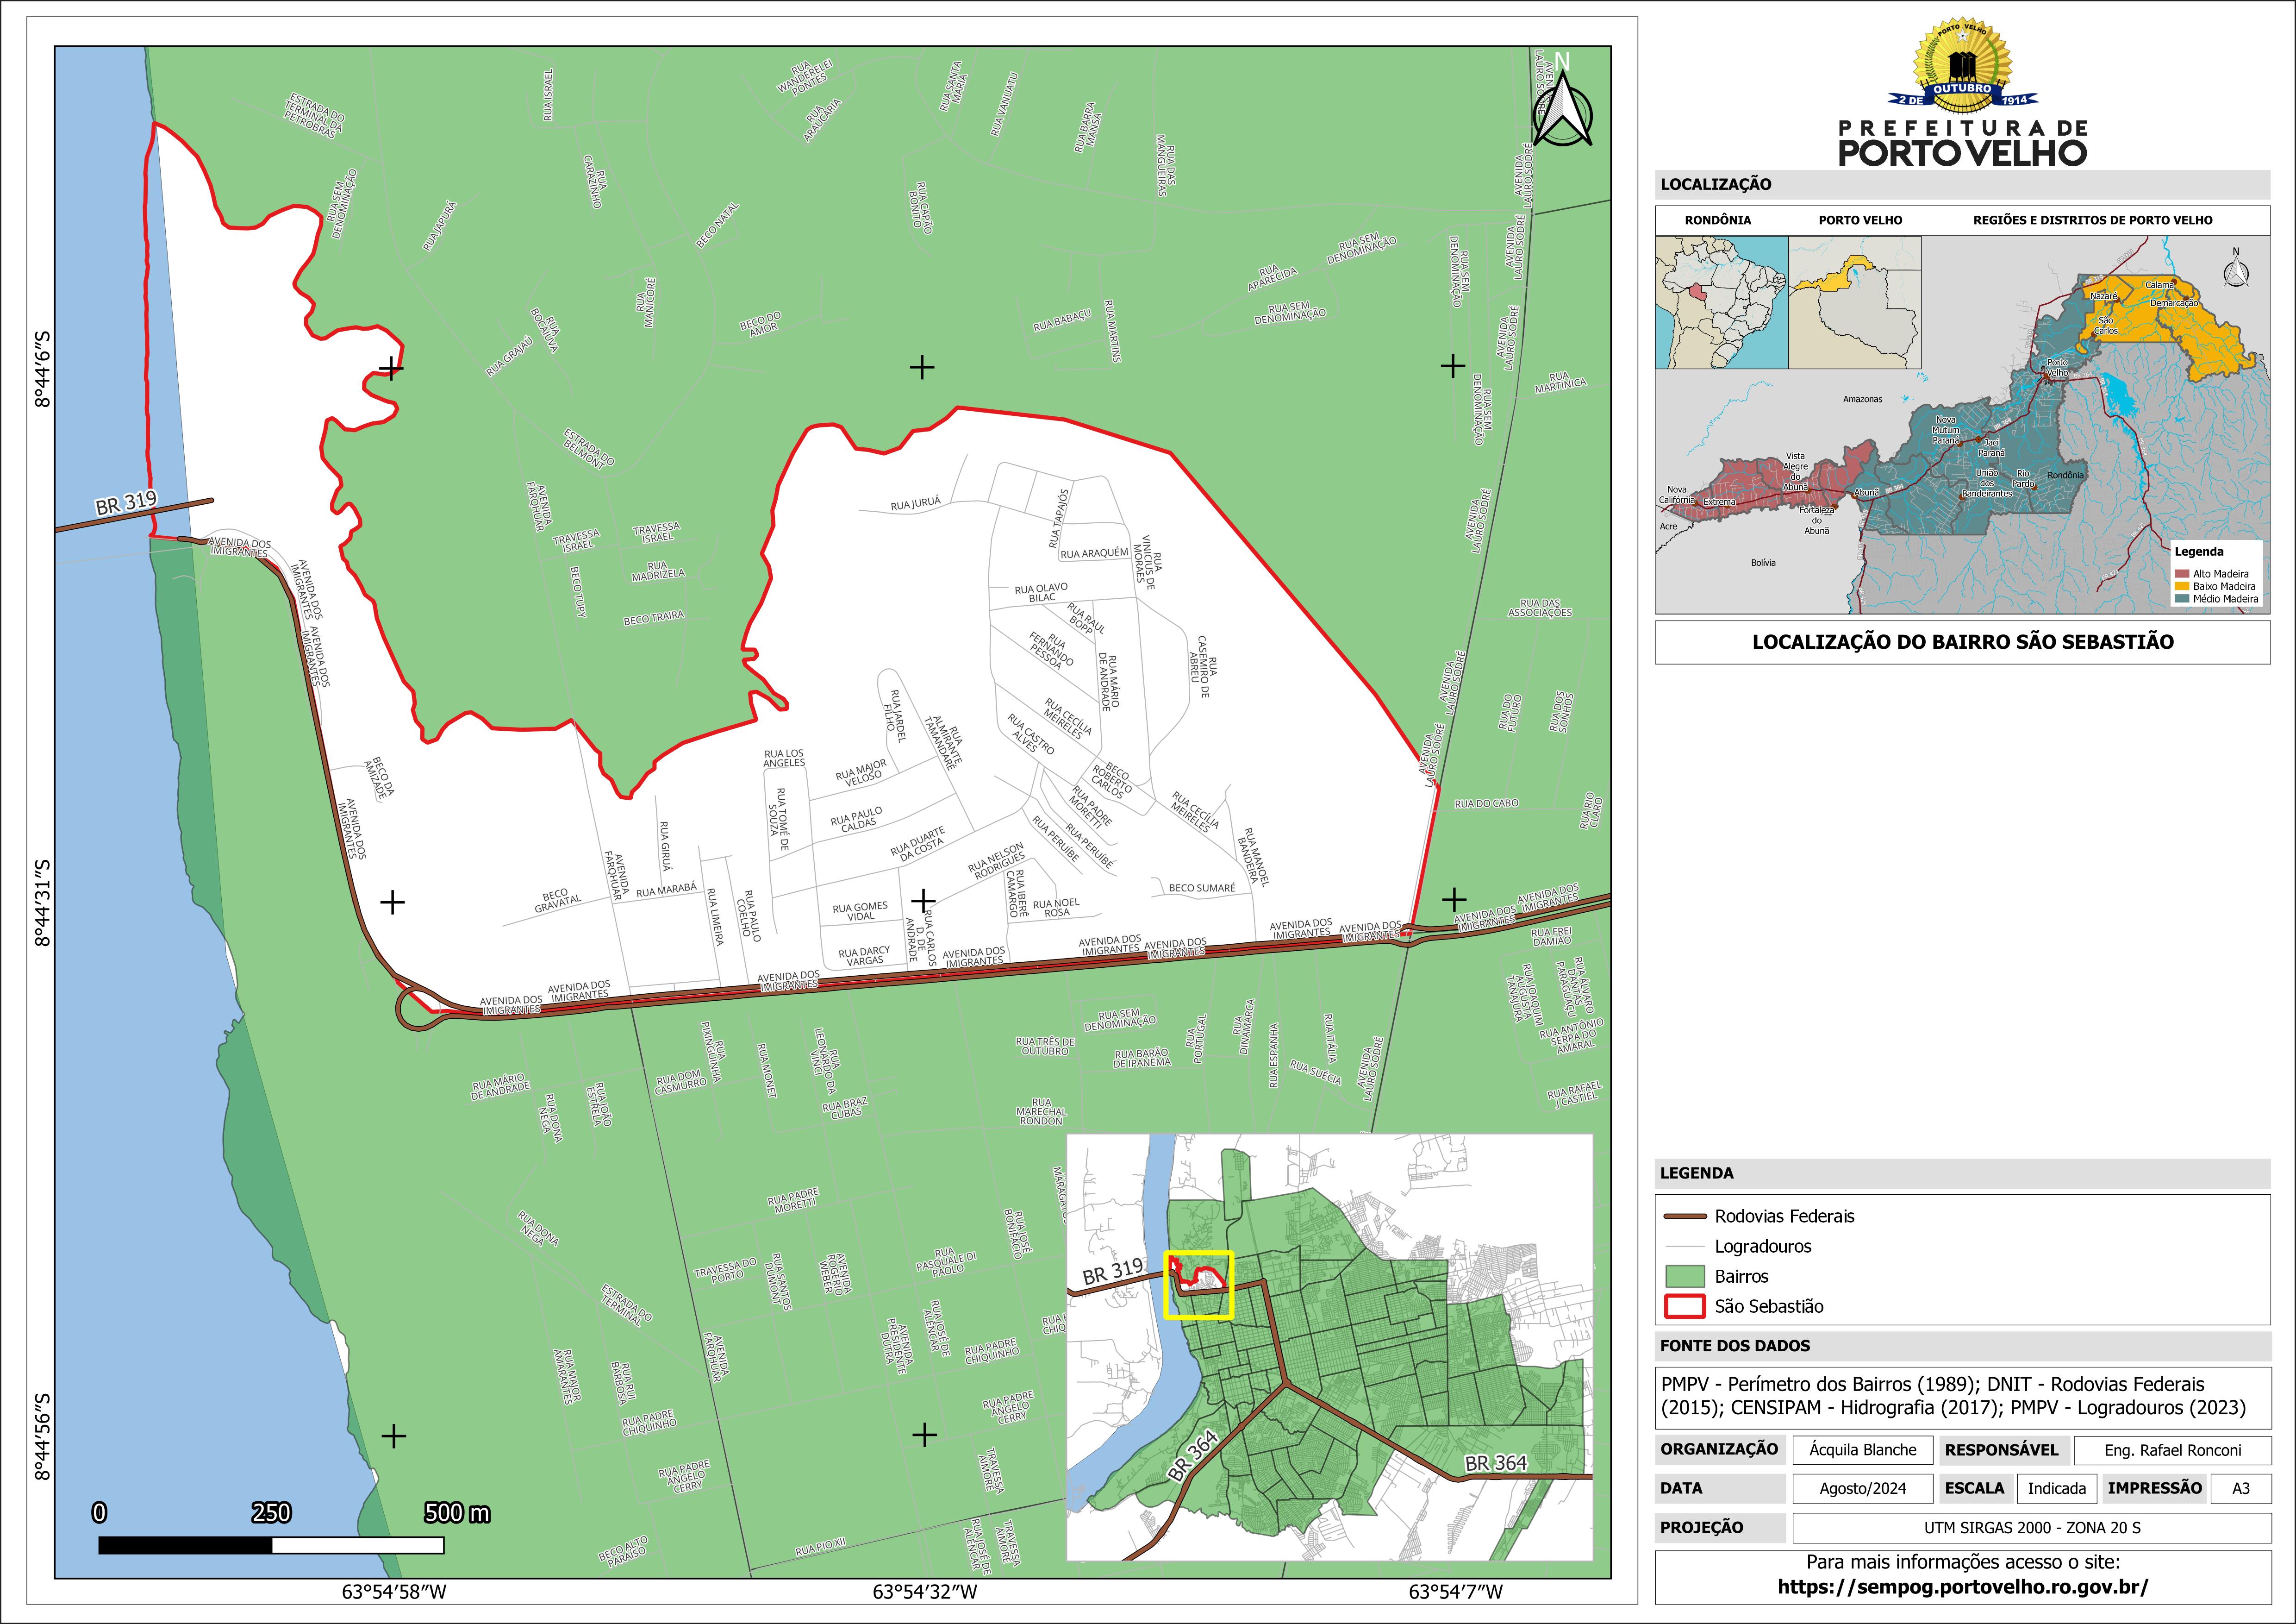Click the Rua do Cabo street label
Image resolution: width=2296 pixels, height=1624 pixels.
point(1486,803)
